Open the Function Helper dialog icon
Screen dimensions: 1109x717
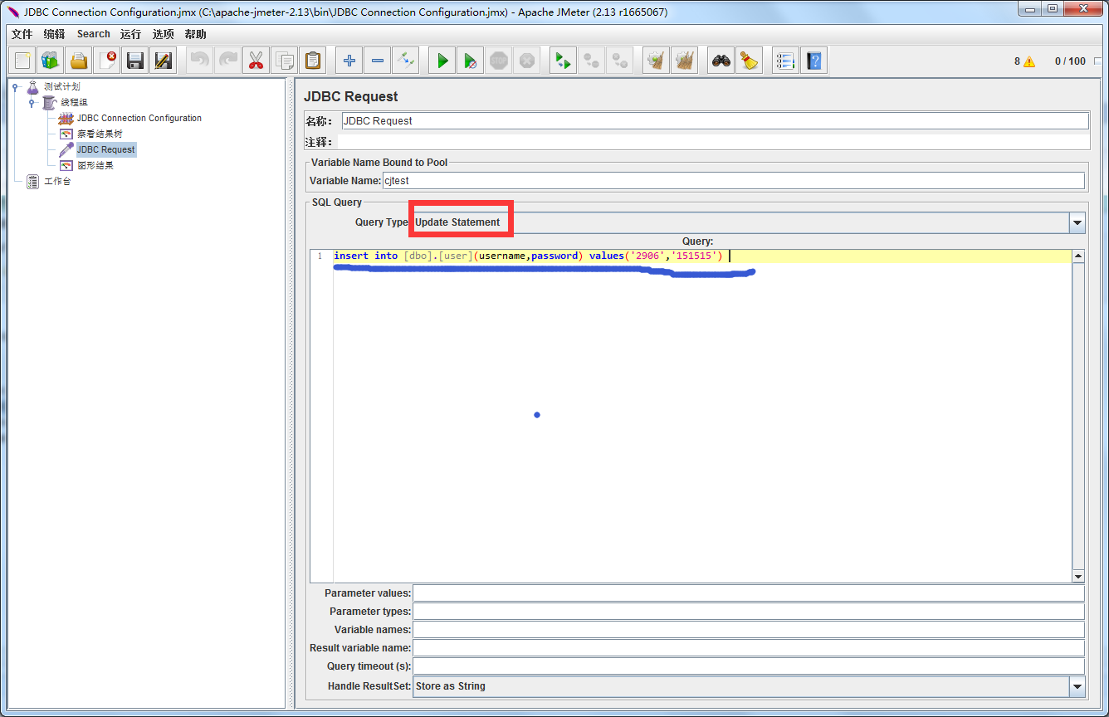786,61
